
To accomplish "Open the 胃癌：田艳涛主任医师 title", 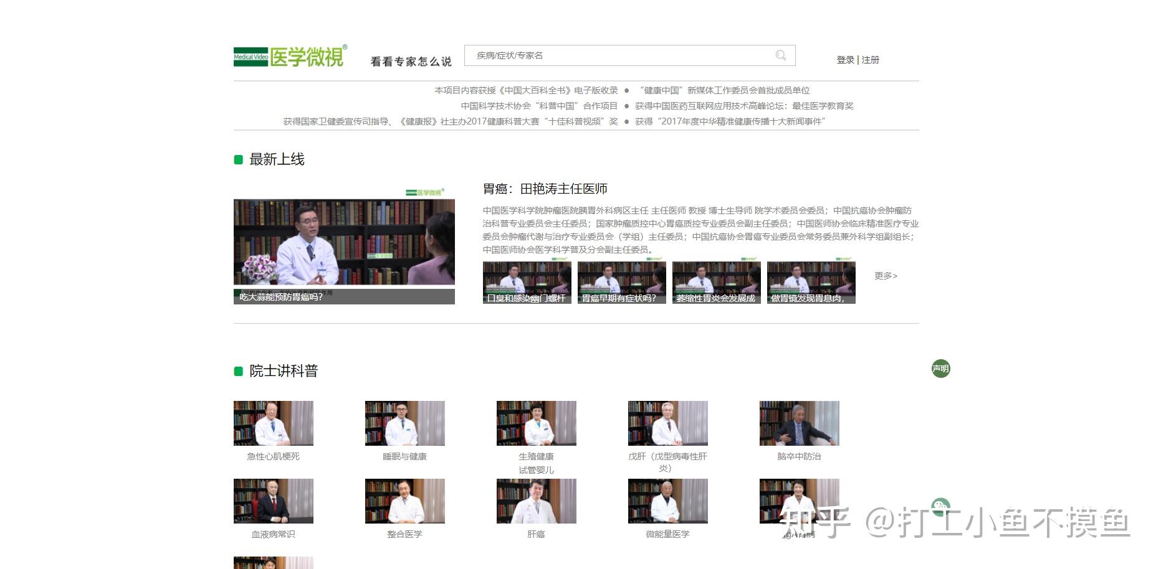I will (545, 189).
